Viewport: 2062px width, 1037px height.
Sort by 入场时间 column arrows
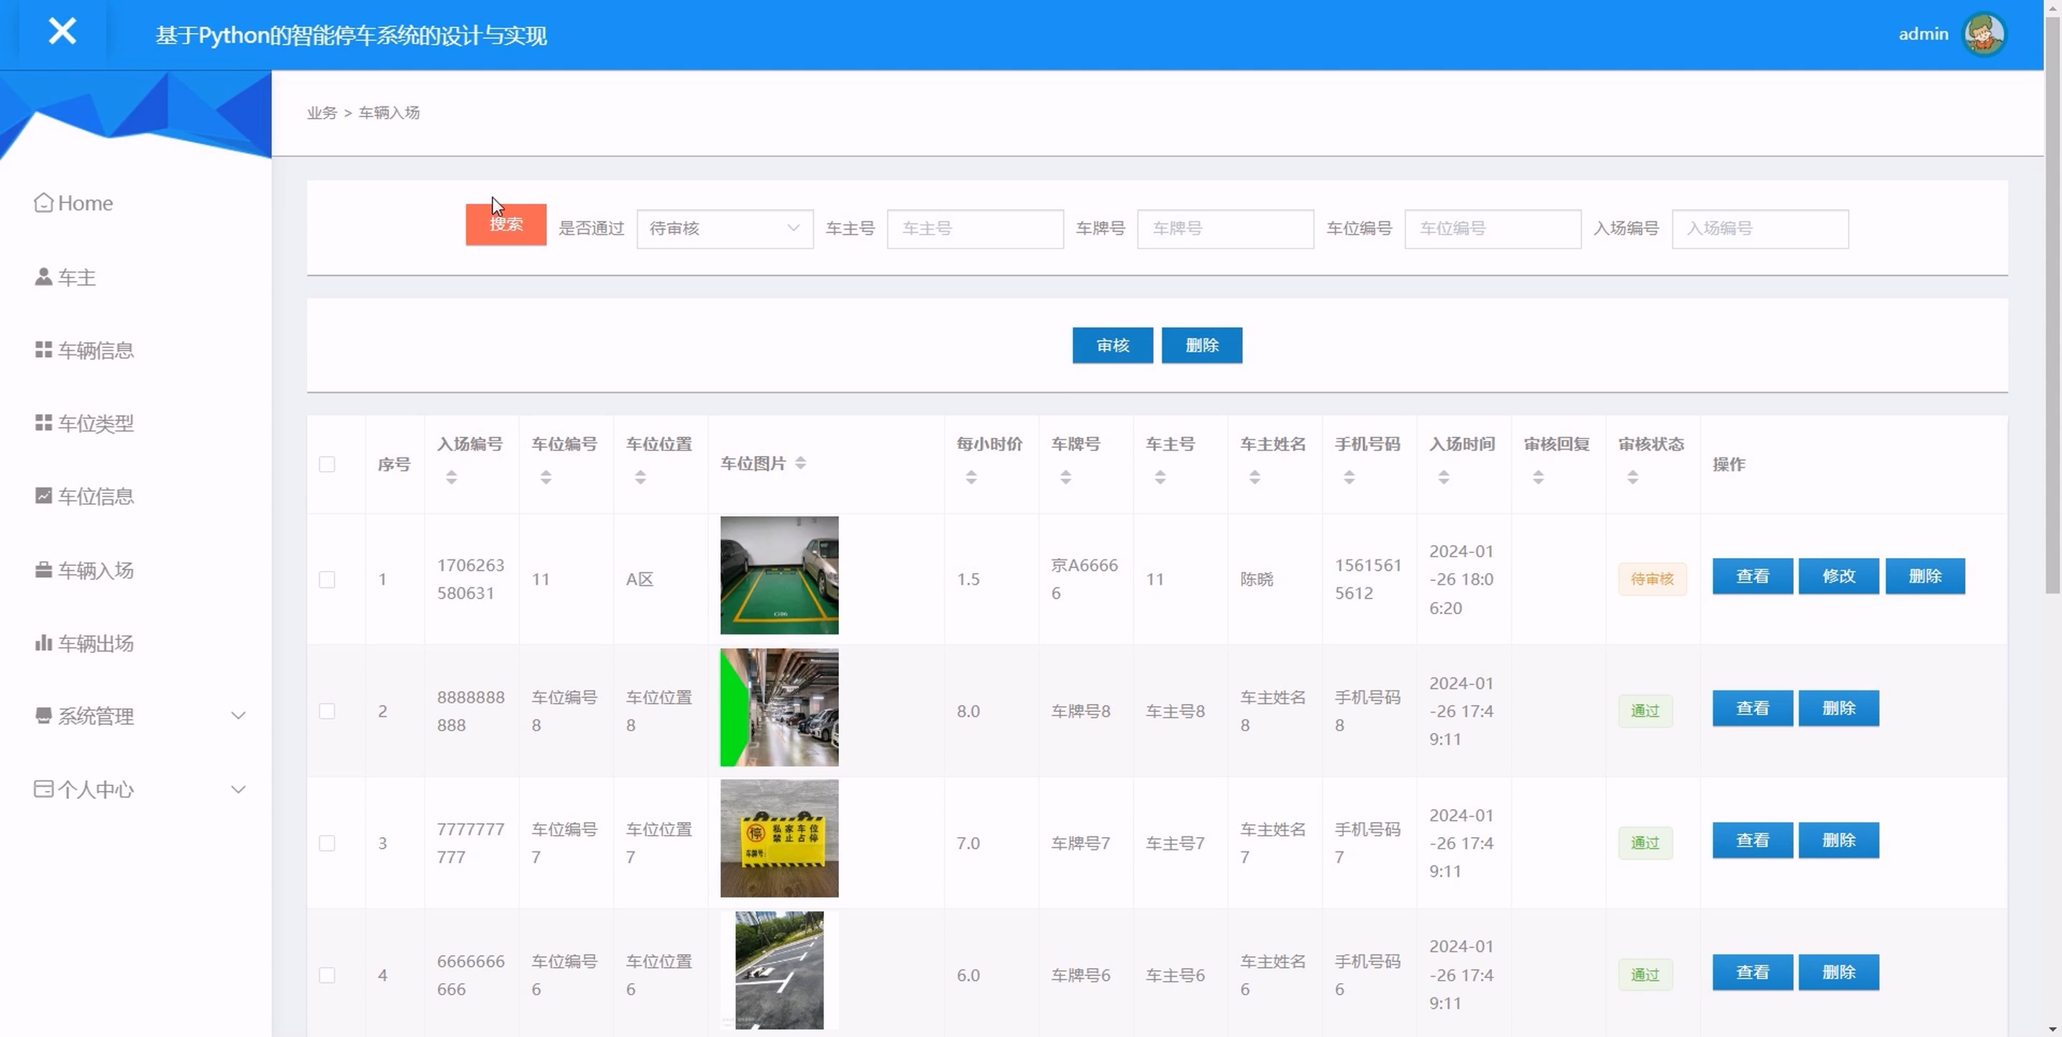point(1443,478)
